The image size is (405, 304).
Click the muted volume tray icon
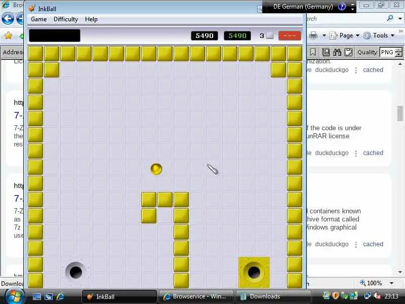click(x=377, y=295)
